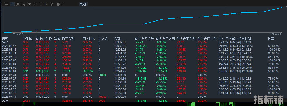Switch to the 综 summary tab
This screenshot has height=106, width=287.
tap(7, 4)
